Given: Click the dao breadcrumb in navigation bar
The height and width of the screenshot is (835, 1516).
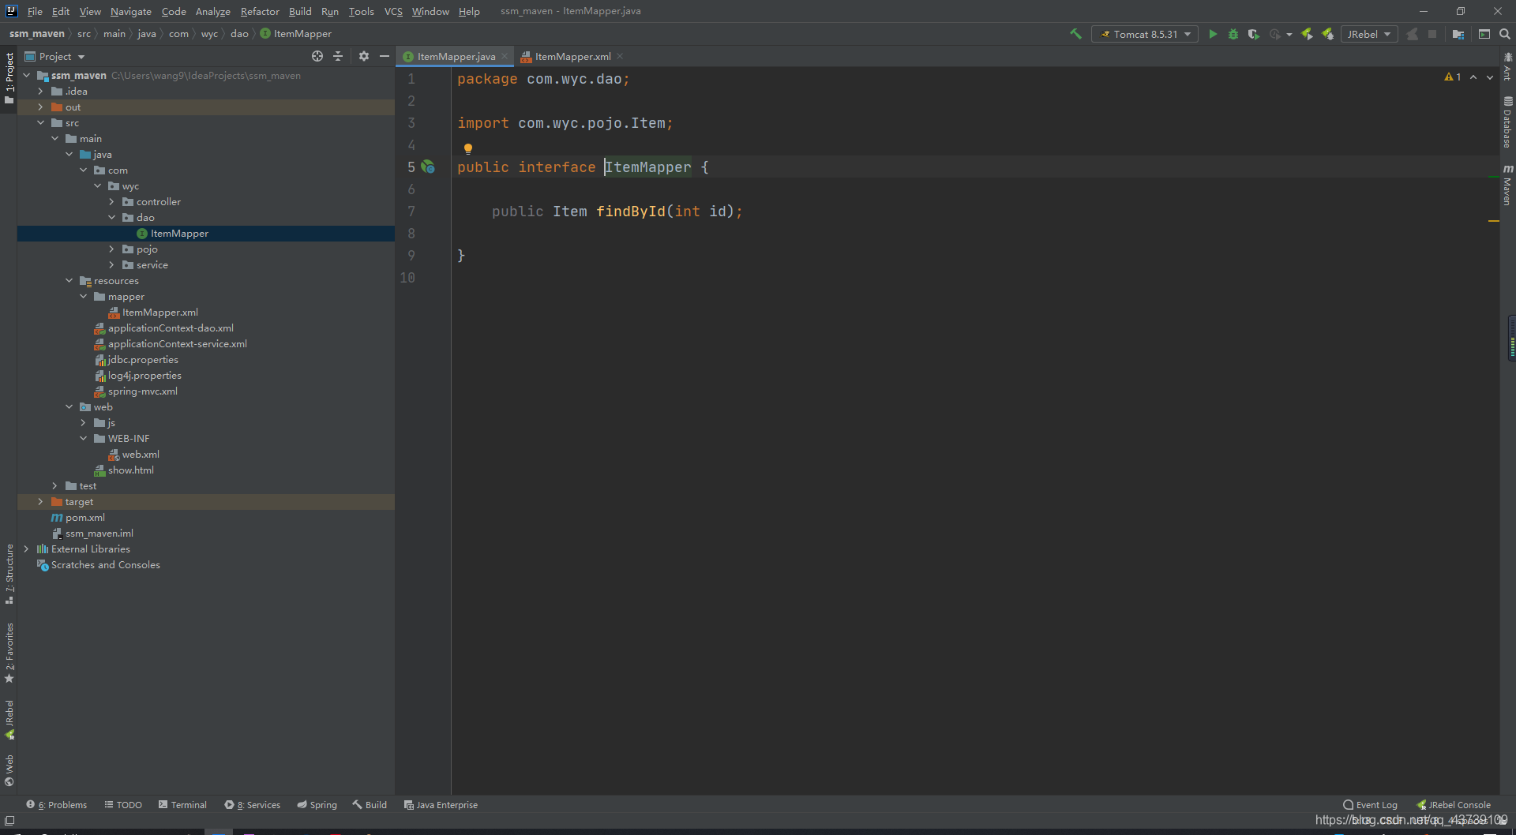Looking at the screenshot, I should [x=239, y=34].
